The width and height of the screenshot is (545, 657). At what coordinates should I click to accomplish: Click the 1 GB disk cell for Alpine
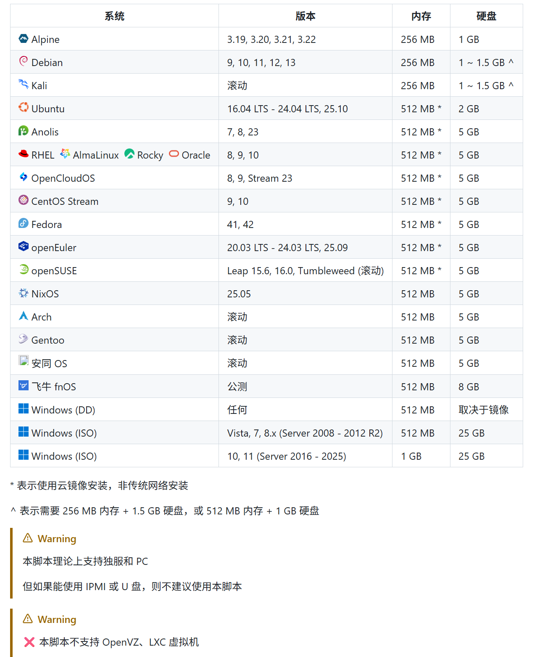487,39
